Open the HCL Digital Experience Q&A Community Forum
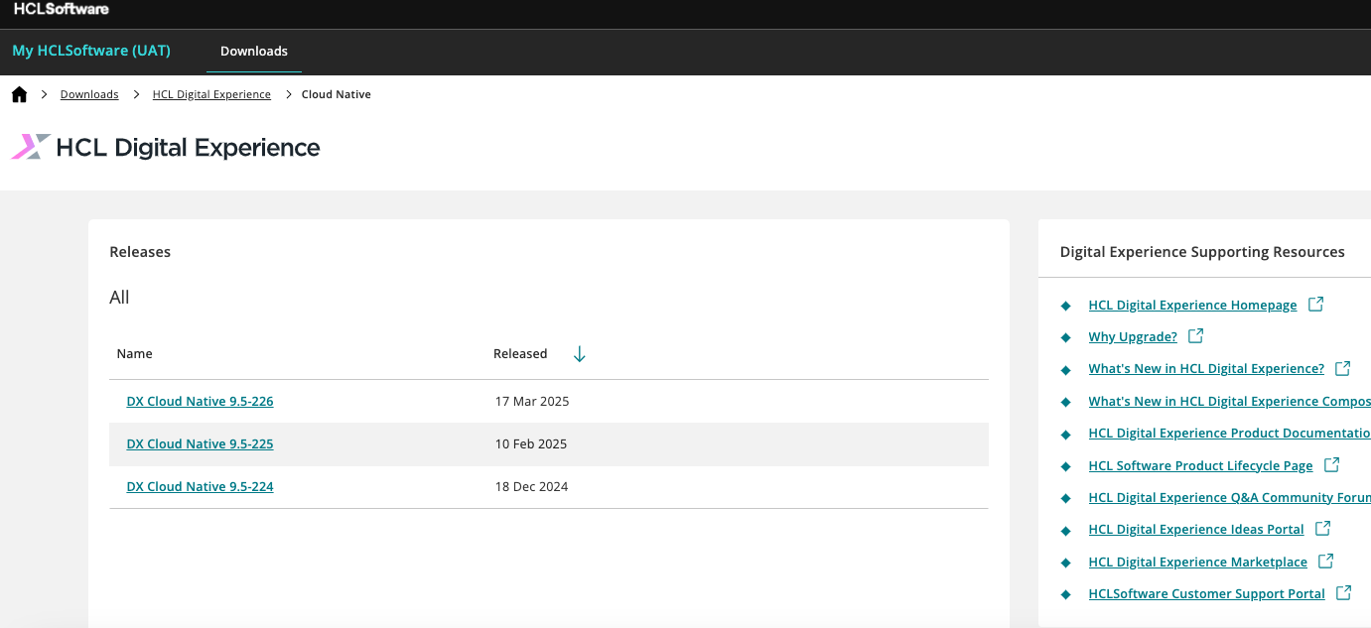Viewport: 1371px width, 628px height. click(x=1228, y=497)
